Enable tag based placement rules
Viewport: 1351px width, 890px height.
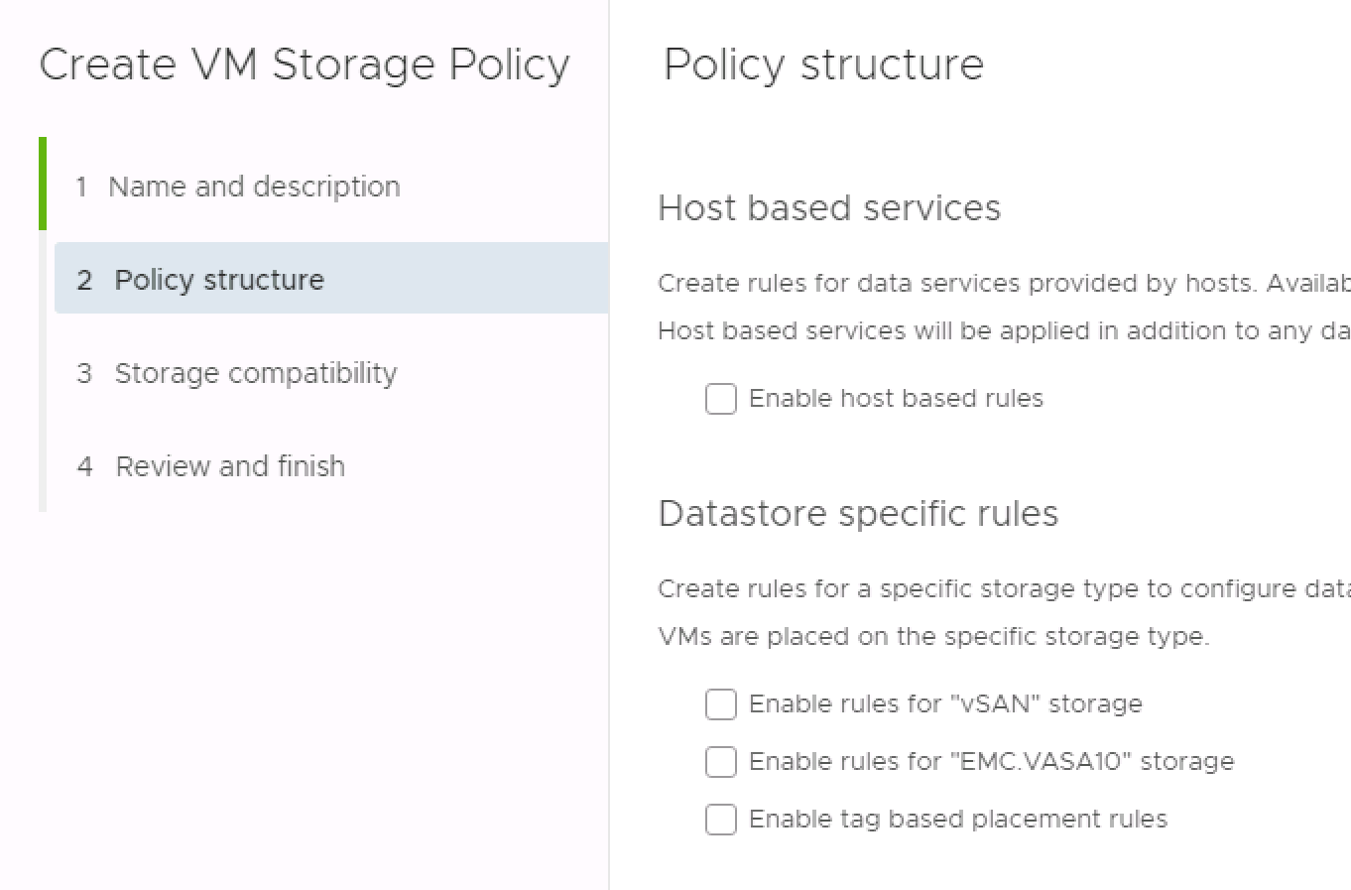720,819
